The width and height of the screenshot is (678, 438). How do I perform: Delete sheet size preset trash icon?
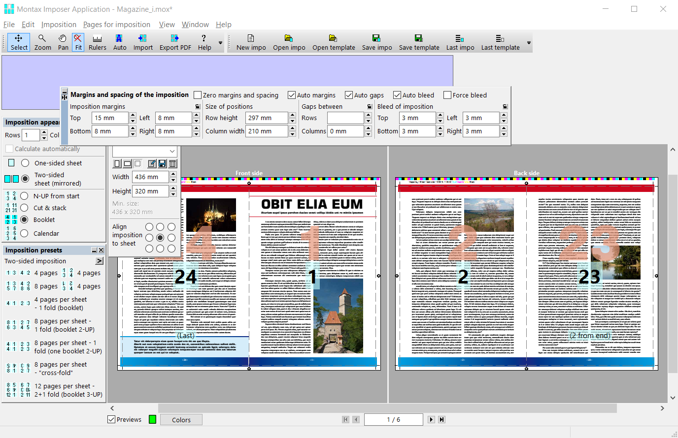click(172, 163)
